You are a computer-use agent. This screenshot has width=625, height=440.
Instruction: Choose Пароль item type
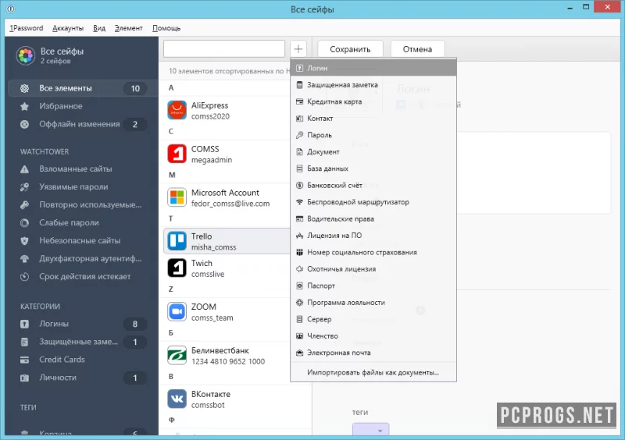pyautogui.click(x=373, y=135)
